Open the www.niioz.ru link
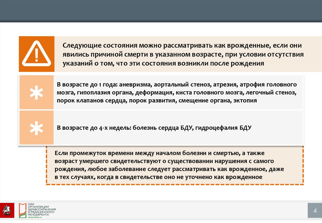Screen dimensions: 322x223 pyautogui.click(x=35, y=217)
